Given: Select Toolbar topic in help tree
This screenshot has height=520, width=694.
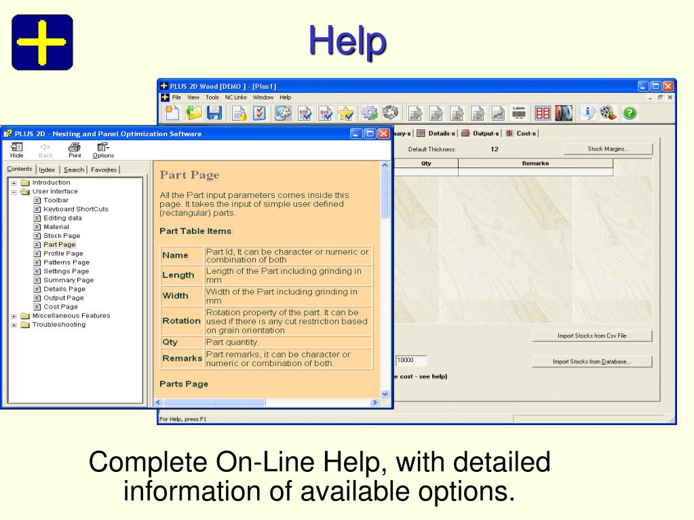Looking at the screenshot, I should point(56,200).
